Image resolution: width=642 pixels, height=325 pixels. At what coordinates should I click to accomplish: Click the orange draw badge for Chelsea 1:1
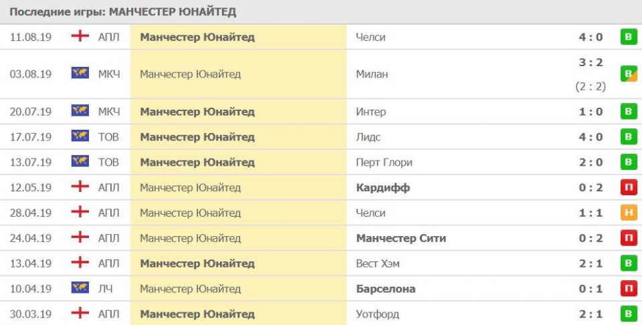[x=628, y=213]
